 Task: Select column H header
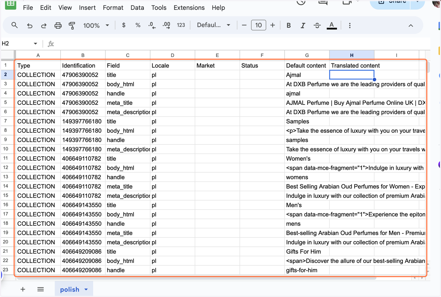coord(352,55)
